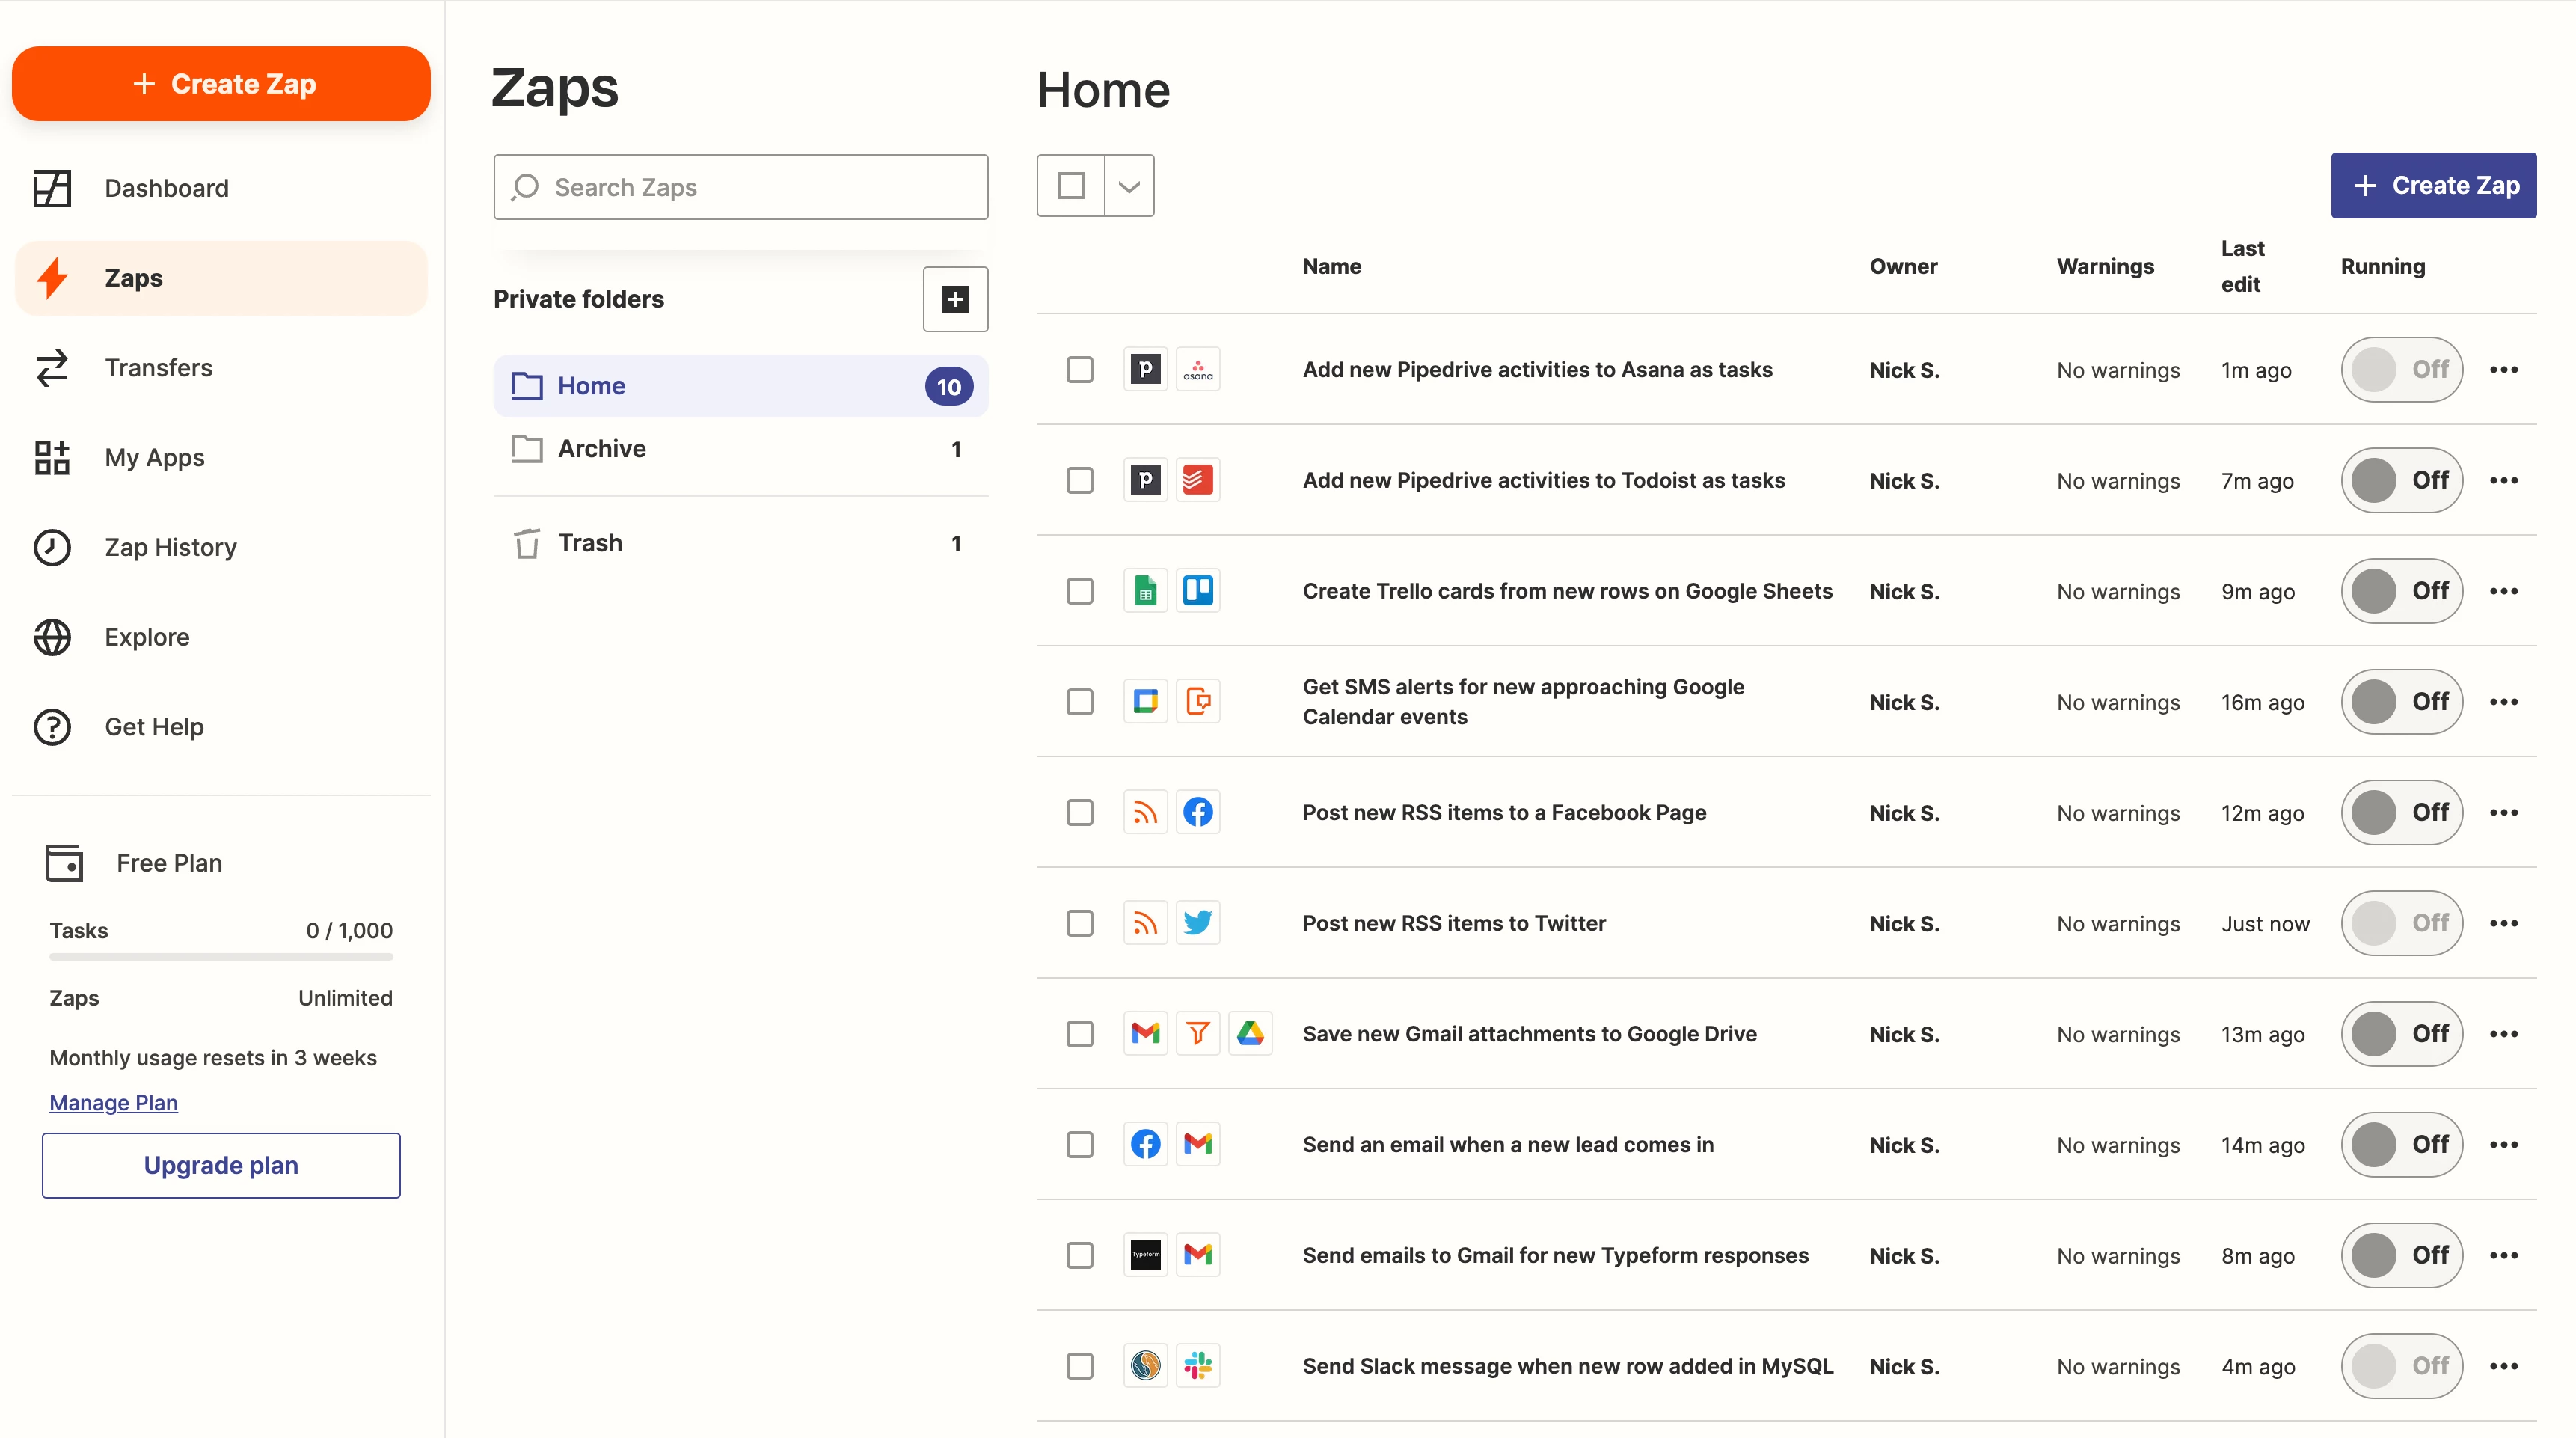Click the add private folder plus icon

pyautogui.click(x=955, y=299)
